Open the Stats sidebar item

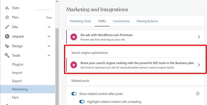16,8
